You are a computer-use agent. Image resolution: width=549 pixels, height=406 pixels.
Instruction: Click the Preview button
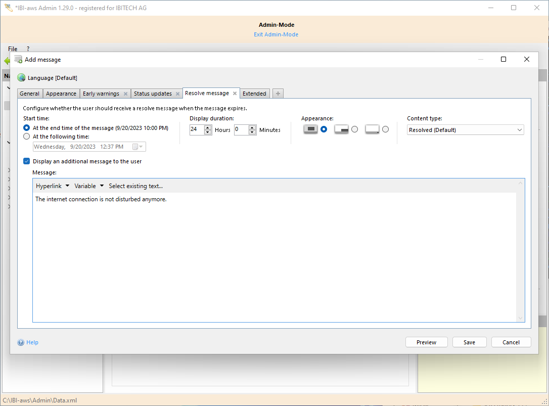click(426, 342)
